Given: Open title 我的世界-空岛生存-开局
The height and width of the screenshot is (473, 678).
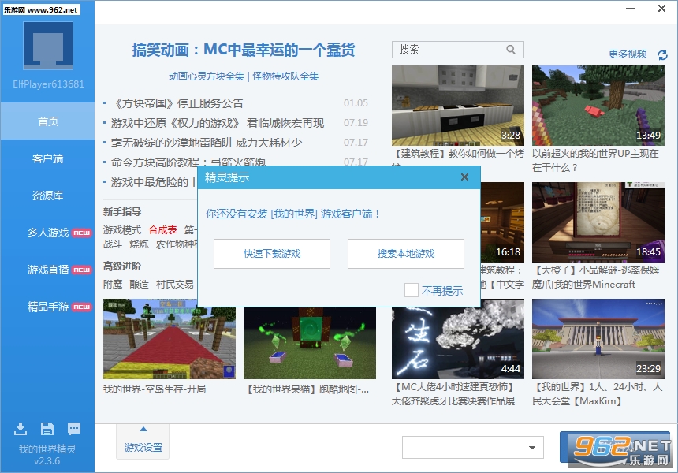Looking at the screenshot, I should point(155,389).
